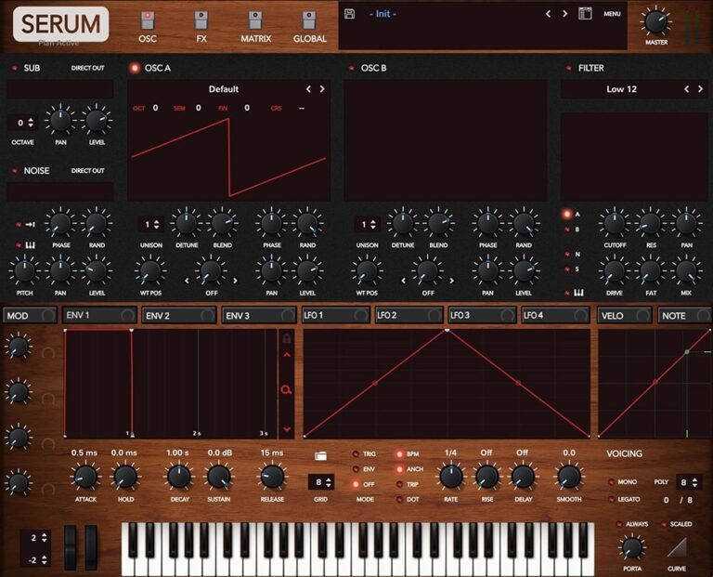Select next filter type
The image size is (713, 577).
700,89
